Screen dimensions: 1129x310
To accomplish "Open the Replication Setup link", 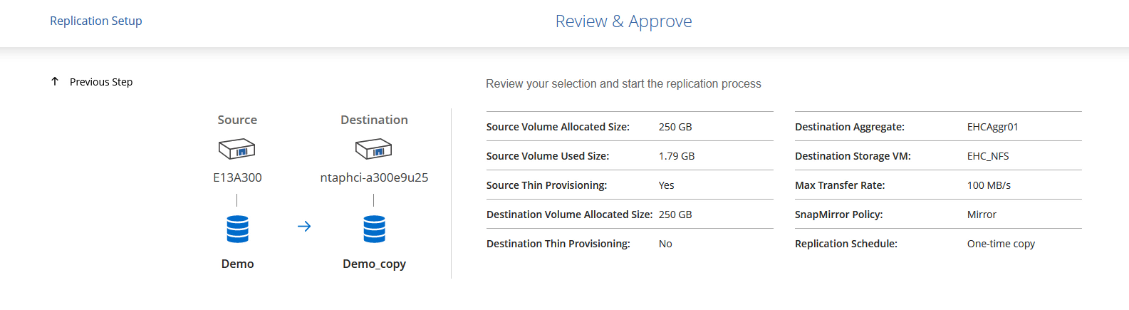I will coord(96,21).
